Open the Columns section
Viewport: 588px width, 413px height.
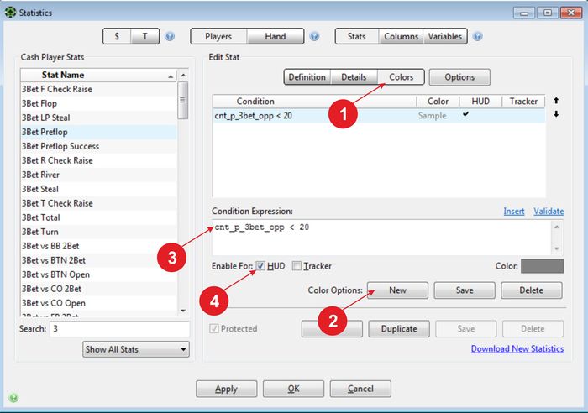click(x=401, y=36)
